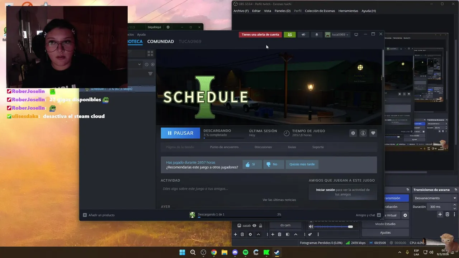
Task: Open Ver las últimas noticias link
Action: (279, 200)
